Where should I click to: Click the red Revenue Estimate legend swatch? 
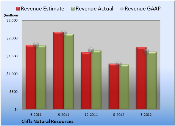18,9
